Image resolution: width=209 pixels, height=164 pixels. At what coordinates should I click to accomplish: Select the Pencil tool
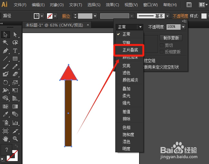click(x=15, y=66)
